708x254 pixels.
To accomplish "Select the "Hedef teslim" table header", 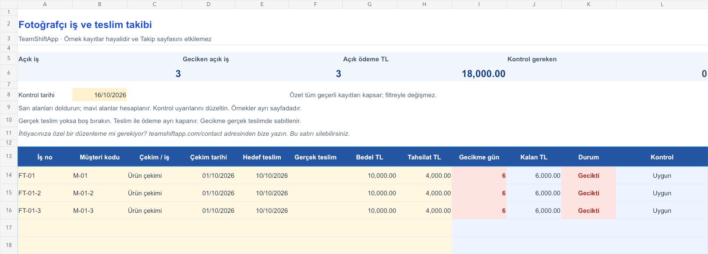I will tap(262, 157).
